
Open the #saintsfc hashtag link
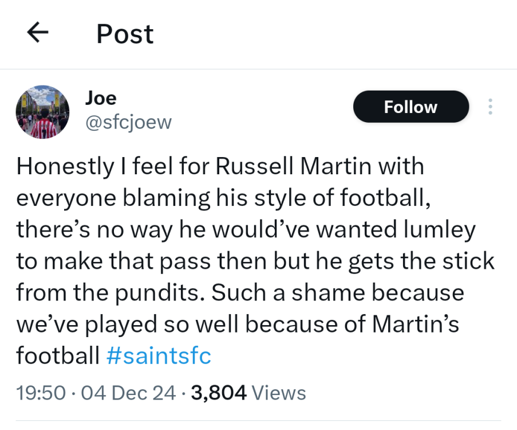point(159,356)
